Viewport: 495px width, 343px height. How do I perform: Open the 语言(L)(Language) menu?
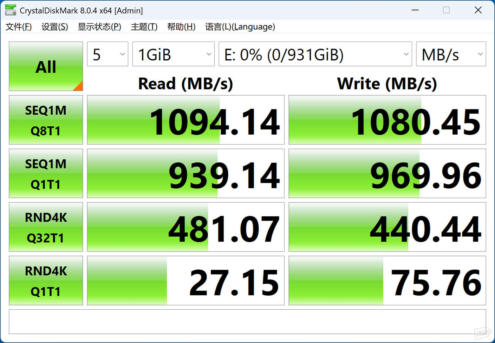click(240, 27)
